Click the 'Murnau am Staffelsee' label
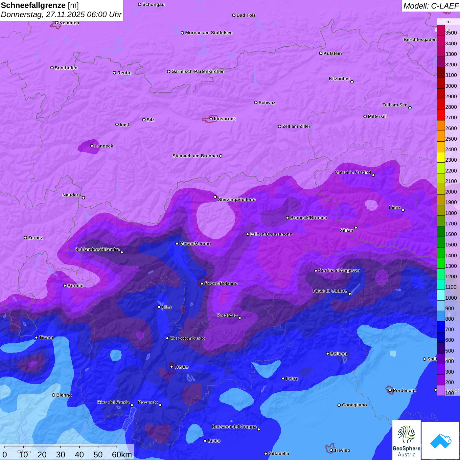Screen dimensions: 460x460 209,33
